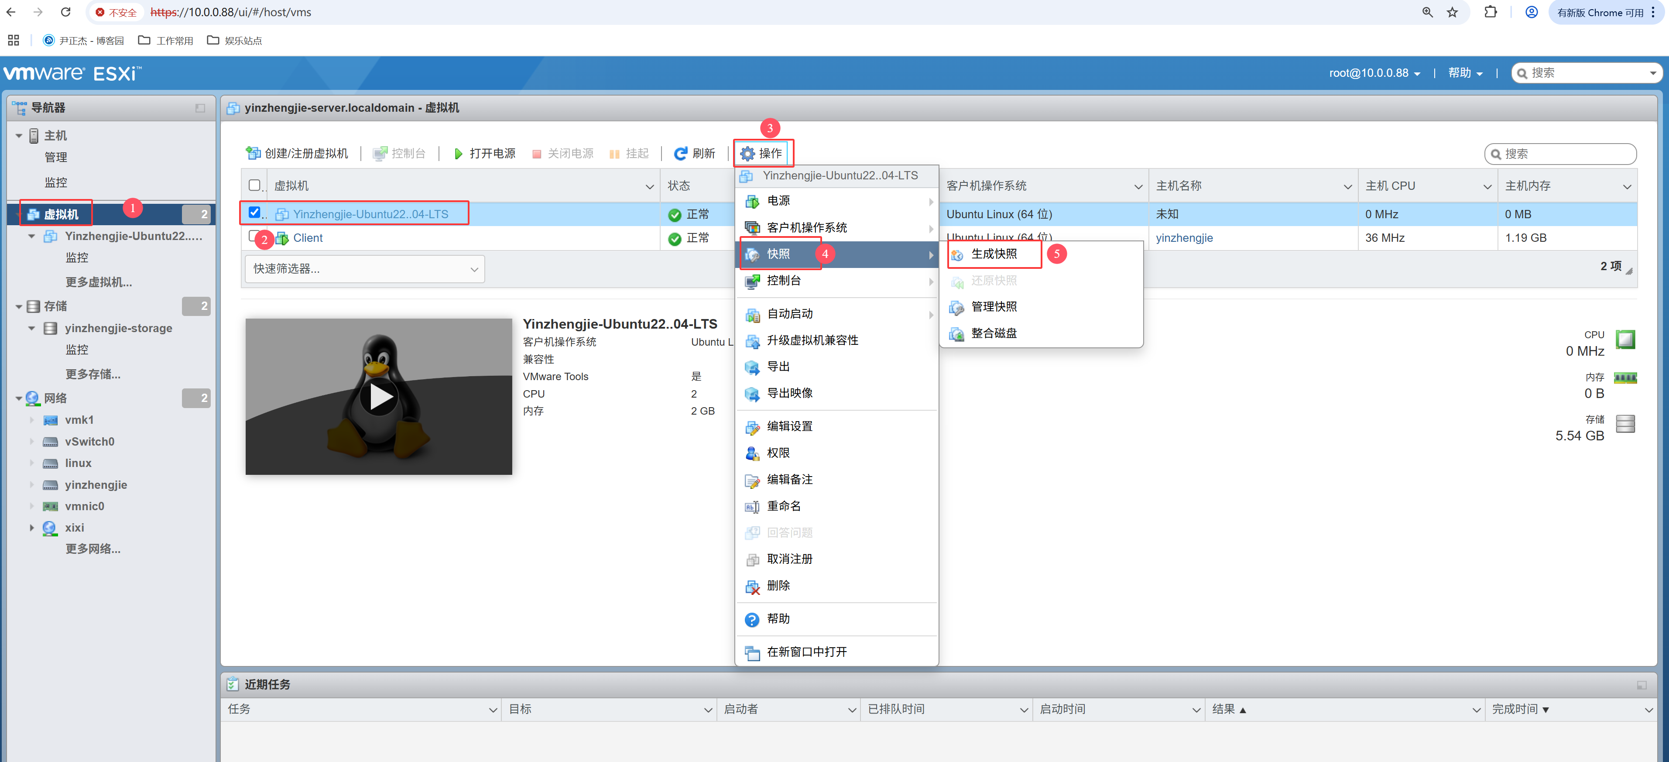Click the Refresh arrow icon in toolbar
The height and width of the screenshot is (762, 1669).
[x=680, y=154]
